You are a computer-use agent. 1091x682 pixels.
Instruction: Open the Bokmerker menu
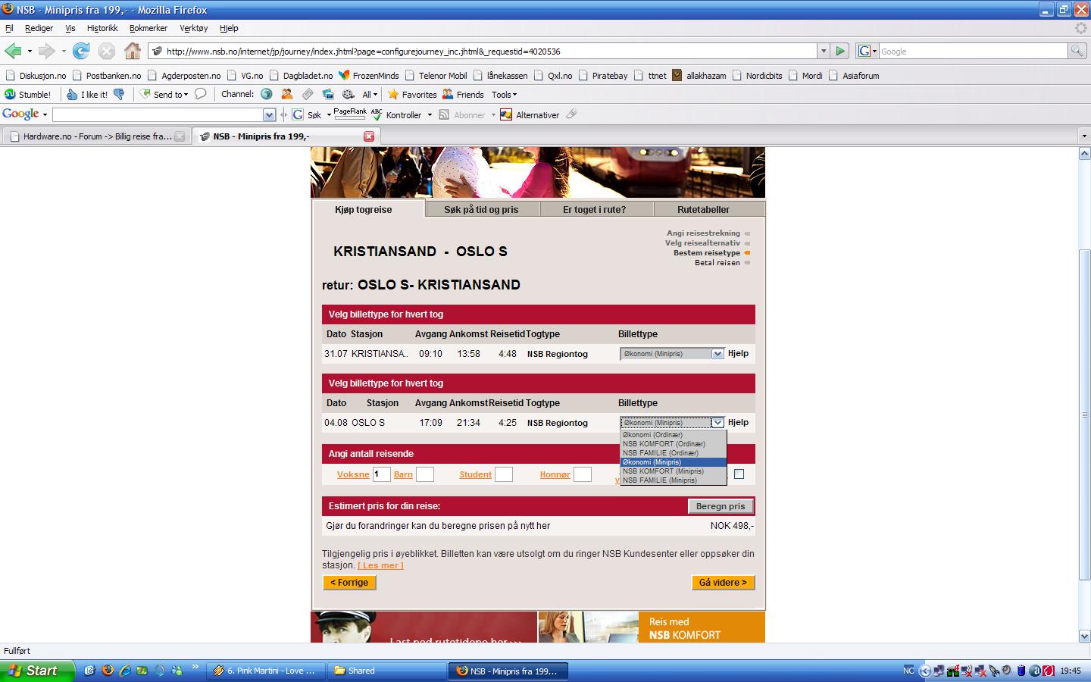tap(148, 28)
